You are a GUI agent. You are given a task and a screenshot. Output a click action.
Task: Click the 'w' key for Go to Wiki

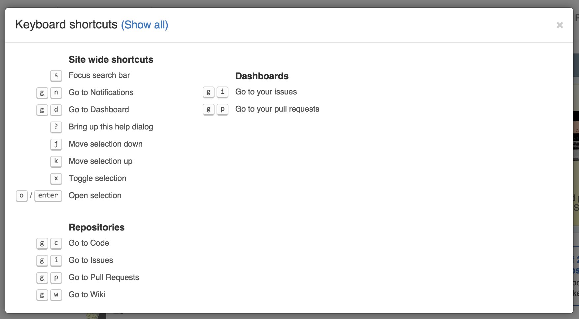point(56,295)
